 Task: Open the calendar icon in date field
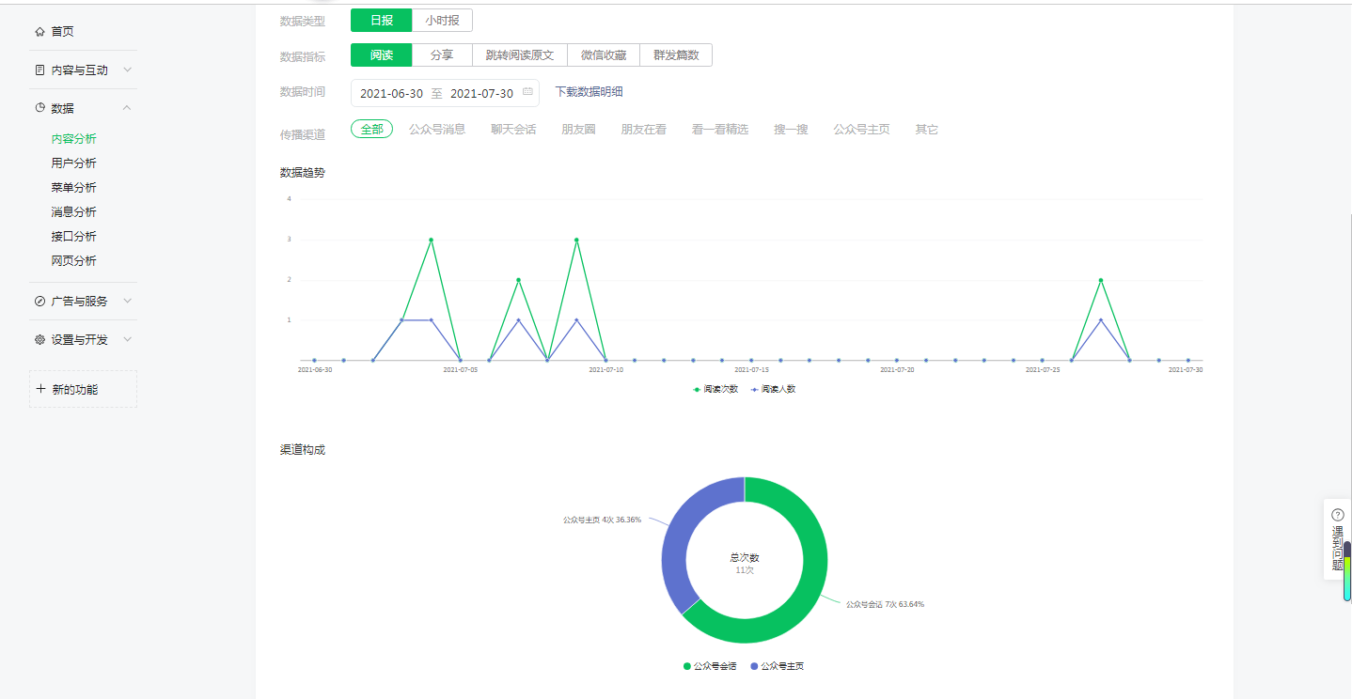[527, 92]
